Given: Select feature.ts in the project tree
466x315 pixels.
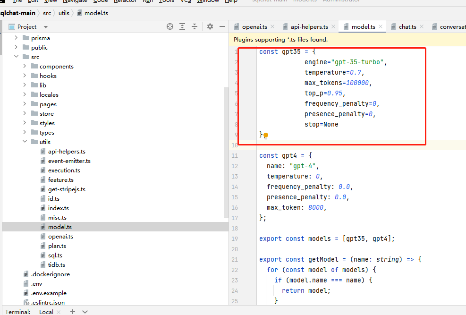Looking at the screenshot, I should point(60,180).
